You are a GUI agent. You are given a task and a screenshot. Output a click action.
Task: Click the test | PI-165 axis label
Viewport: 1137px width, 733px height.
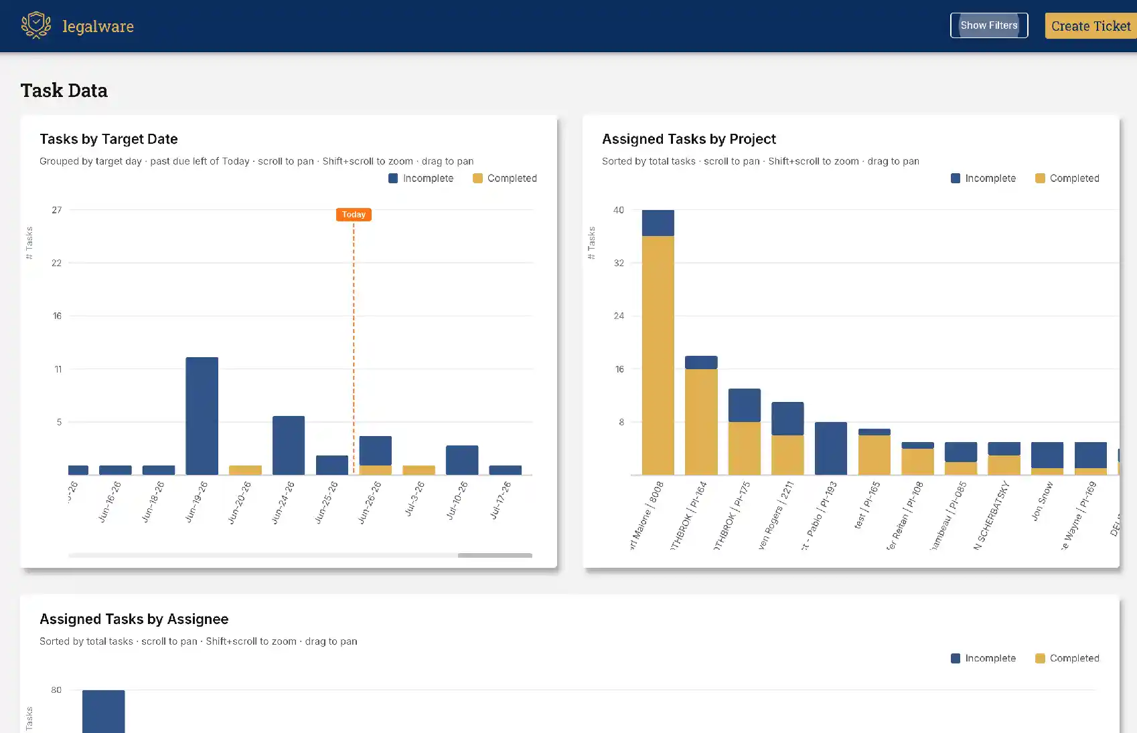click(x=868, y=505)
